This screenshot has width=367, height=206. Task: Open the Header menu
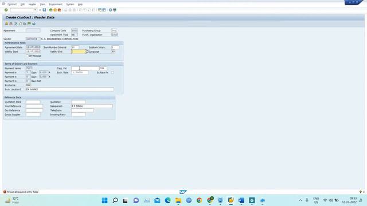click(32, 4)
